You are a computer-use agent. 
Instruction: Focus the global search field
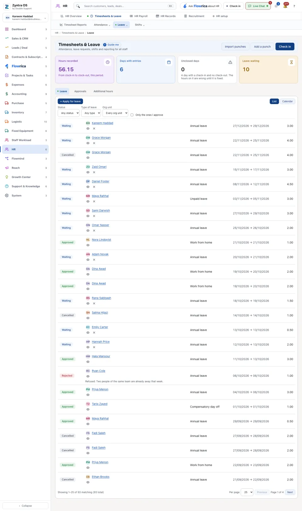point(125,6)
